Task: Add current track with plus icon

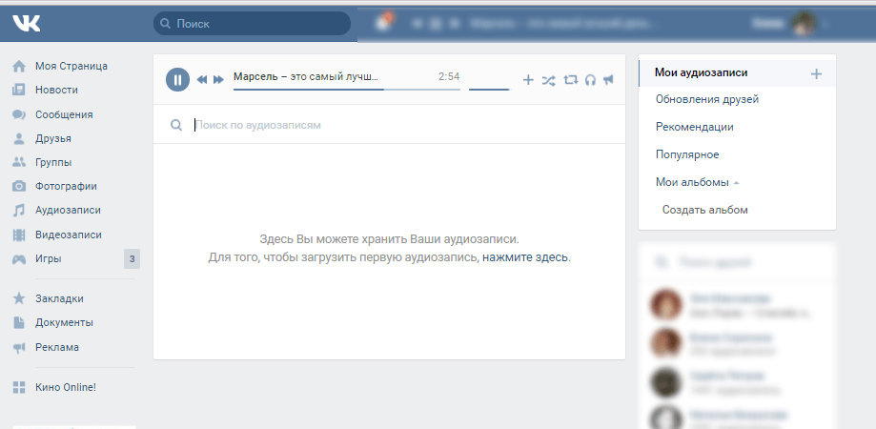Action: point(528,80)
